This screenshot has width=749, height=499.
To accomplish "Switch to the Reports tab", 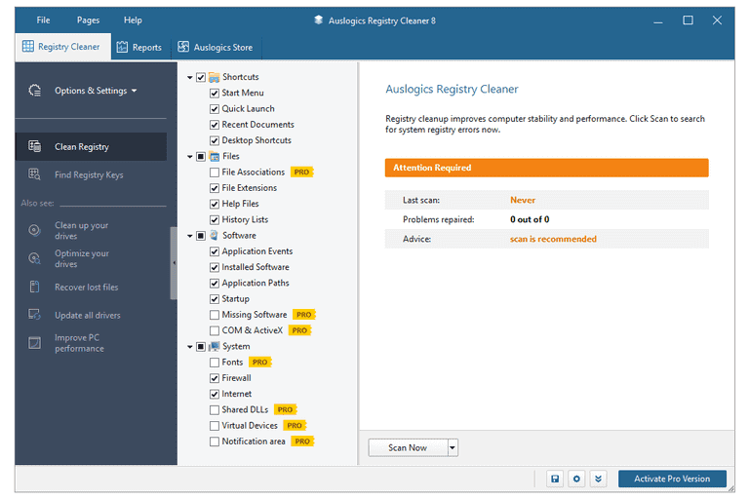I will point(138,47).
